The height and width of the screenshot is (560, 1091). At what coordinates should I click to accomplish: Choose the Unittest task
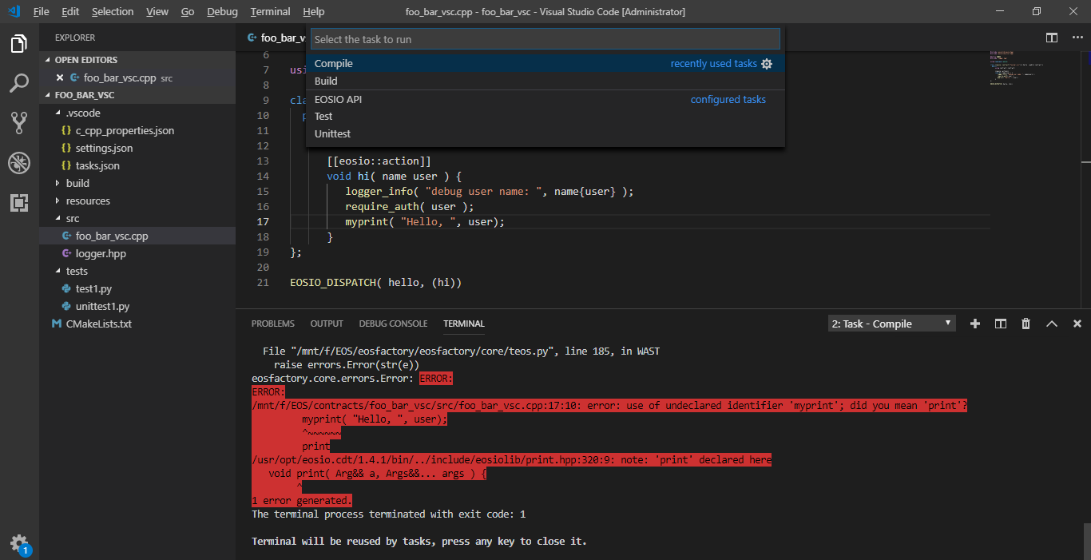tap(545, 134)
